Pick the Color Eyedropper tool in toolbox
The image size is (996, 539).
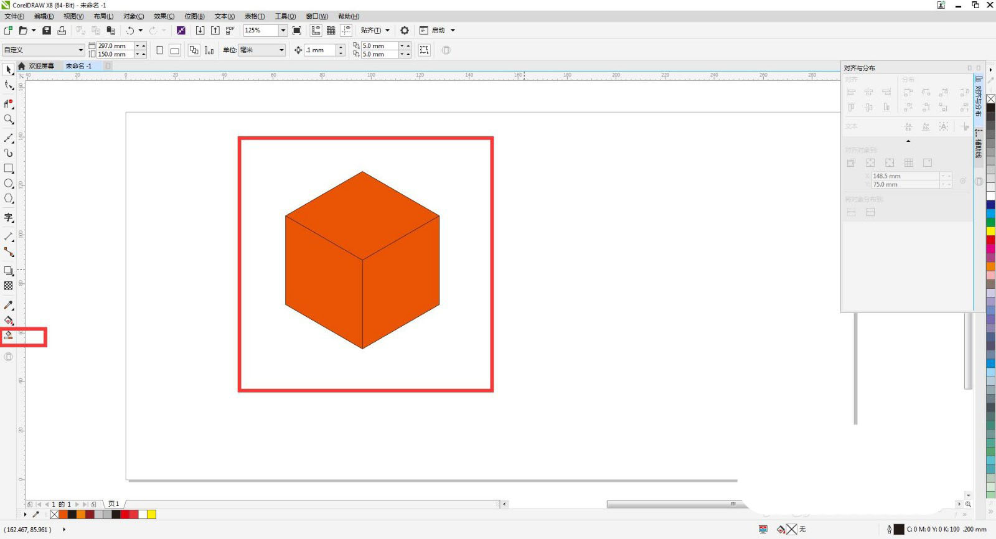(9, 305)
